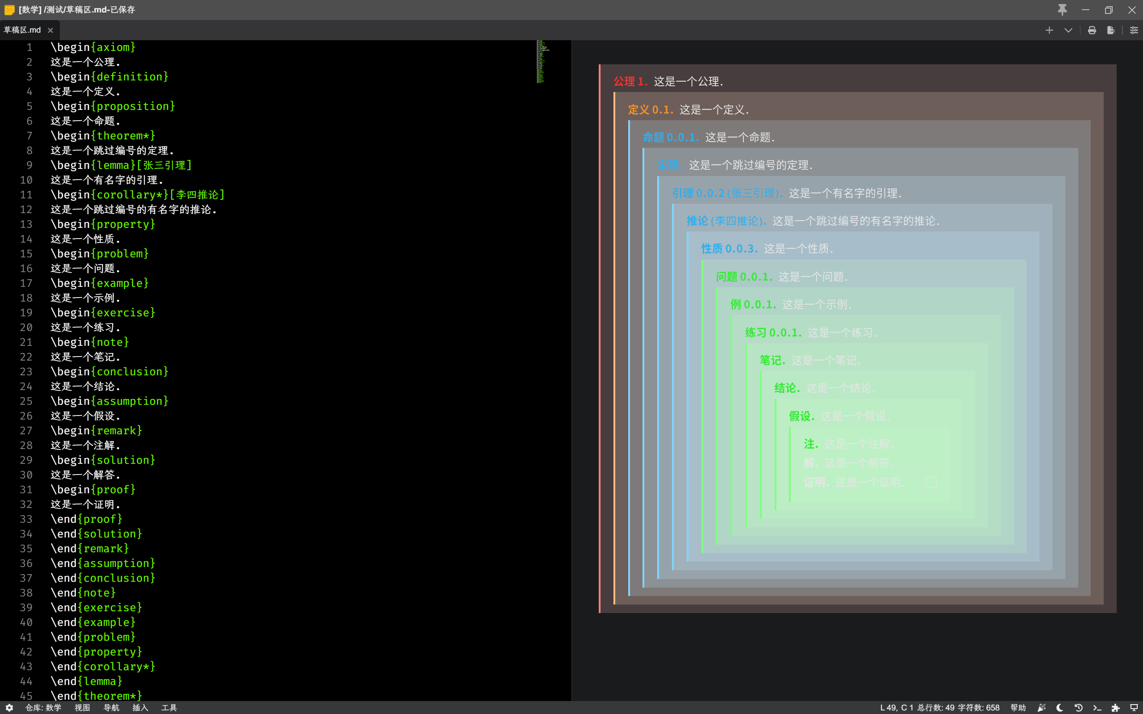The width and height of the screenshot is (1143, 714).
Task: Click 例 0.0.1. heading in preview
Action: [753, 305]
